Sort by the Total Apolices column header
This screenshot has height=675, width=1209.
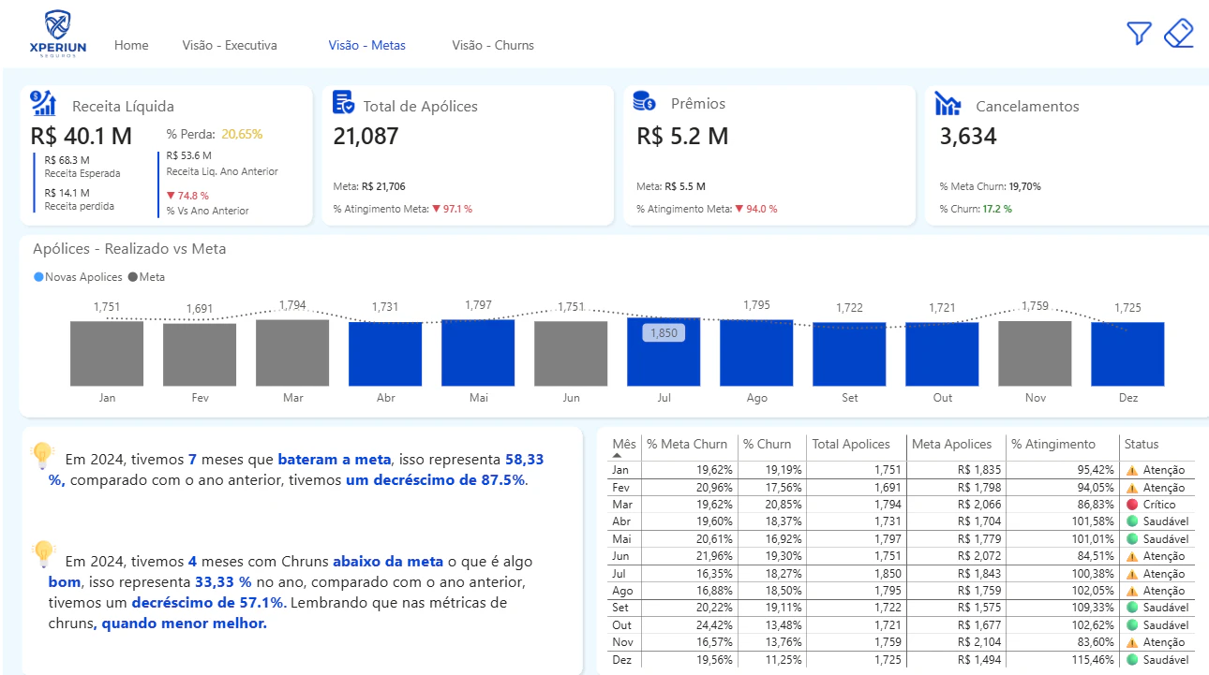point(849,444)
